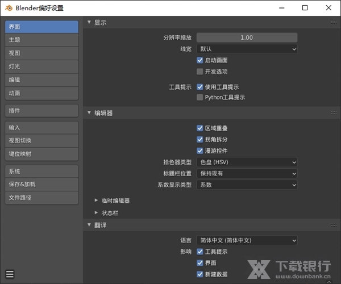Viewport: 341px width, 284px height.
Task: Switch to 视图切换 settings
Action: 41,141
